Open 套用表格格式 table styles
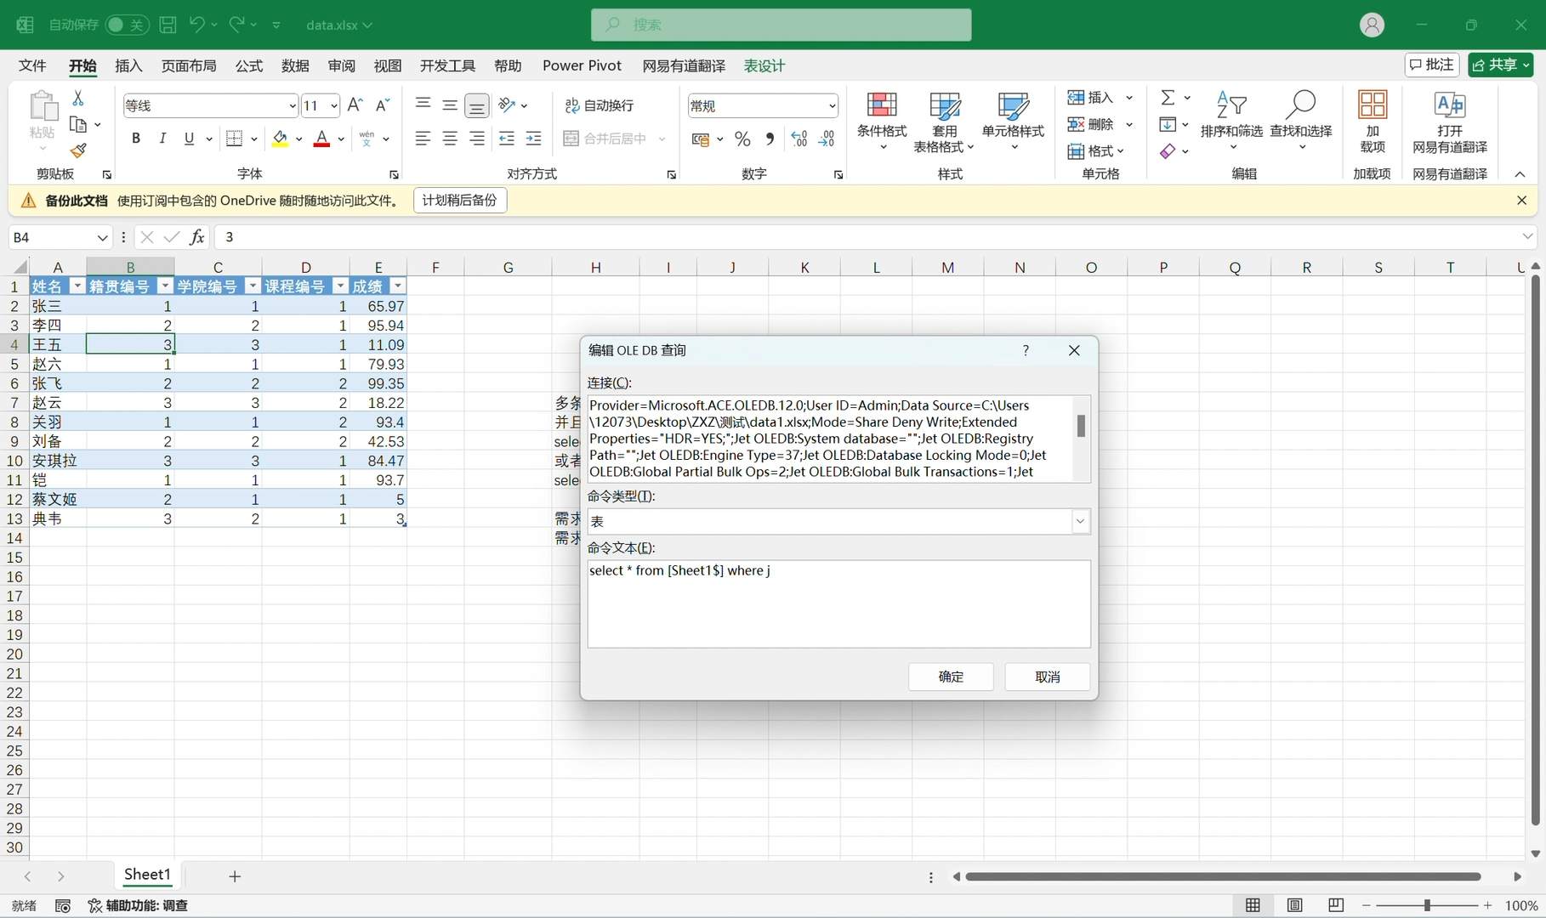The image size is (1546, 918). pos(944,122)
